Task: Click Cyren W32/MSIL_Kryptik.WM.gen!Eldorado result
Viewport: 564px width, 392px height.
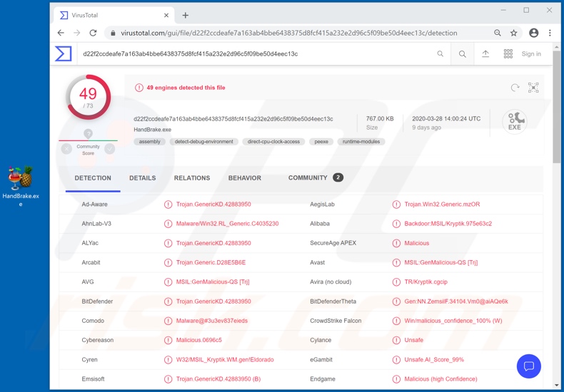Action: pyautogui.click(x=225, y=359)
